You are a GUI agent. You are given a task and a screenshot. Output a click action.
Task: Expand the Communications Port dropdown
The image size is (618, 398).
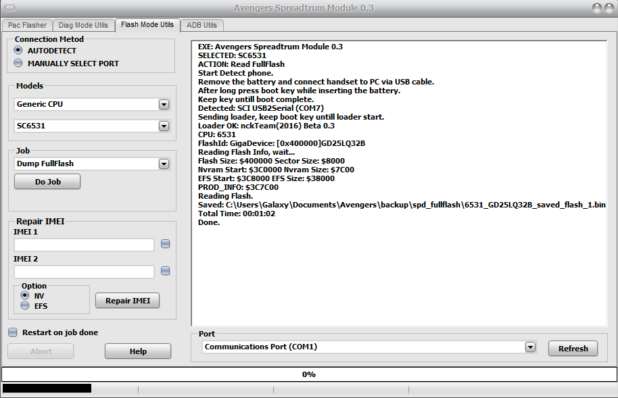[531, 347]
